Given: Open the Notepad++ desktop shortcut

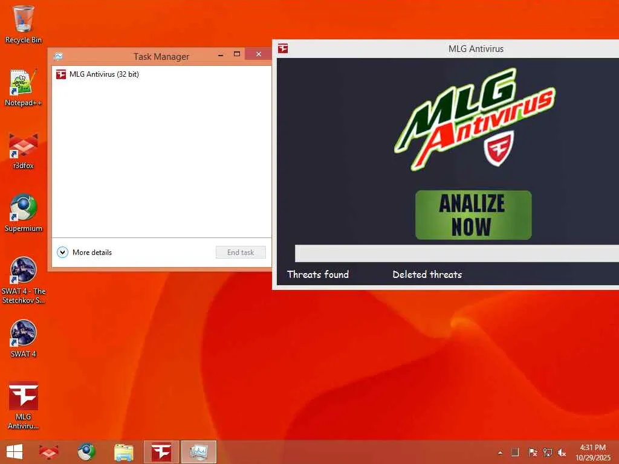Looking at the screenshot, I should (x=24, y=88).
